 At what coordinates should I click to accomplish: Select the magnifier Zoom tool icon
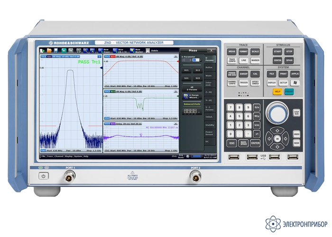[85, 50]
